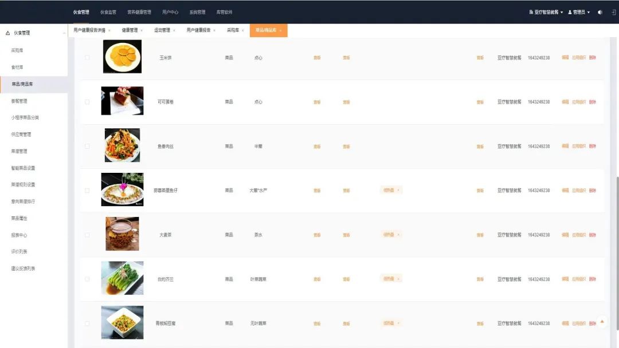Check the 白灼芥兰 row checkbox
This screenshot has width=619, height=348.
(87, 279)
